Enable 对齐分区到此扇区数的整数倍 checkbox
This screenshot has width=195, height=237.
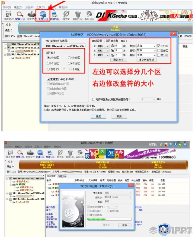coord(94,99)
